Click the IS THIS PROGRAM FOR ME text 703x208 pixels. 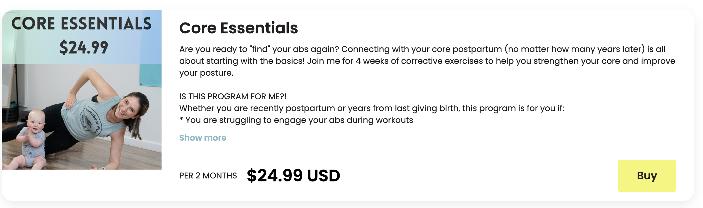click(233, 96)
